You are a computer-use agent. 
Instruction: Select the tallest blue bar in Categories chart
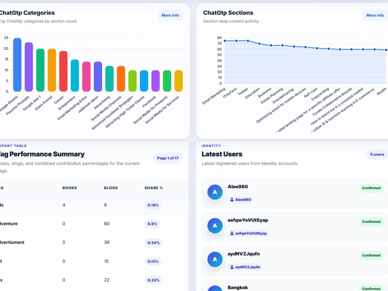click(17, 65)
